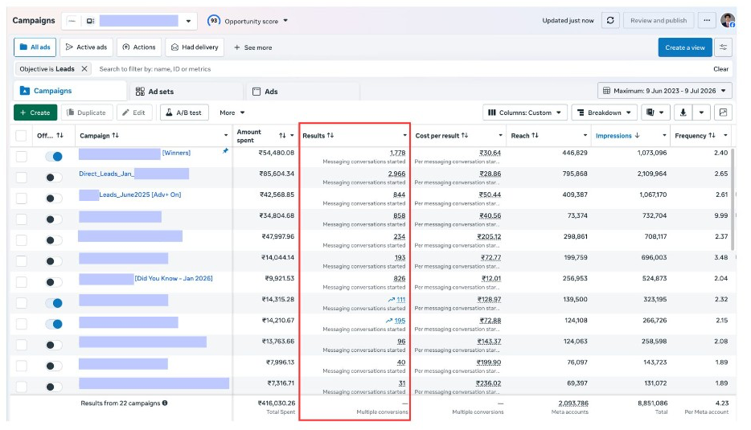This screenshot has height=430, width=751.
Task: Click Create a view button
Action: pos(685,47)
